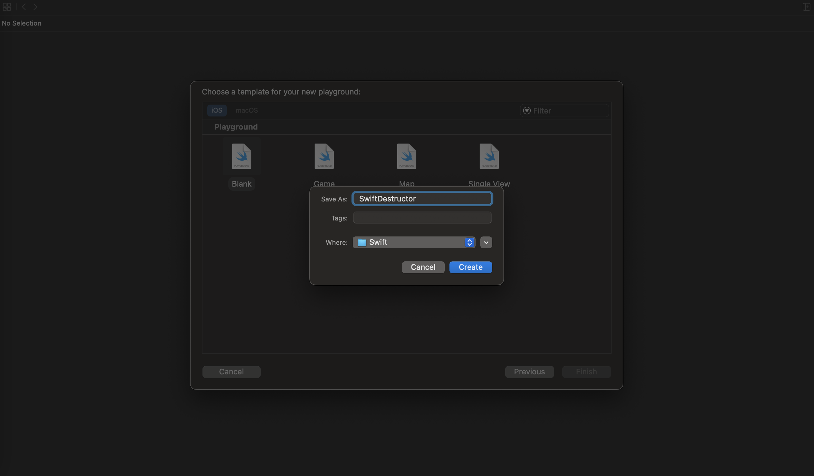Screen dimensions: 814x476
Task: Select the Single View playground template icon
Action: (x=489, y=157)
